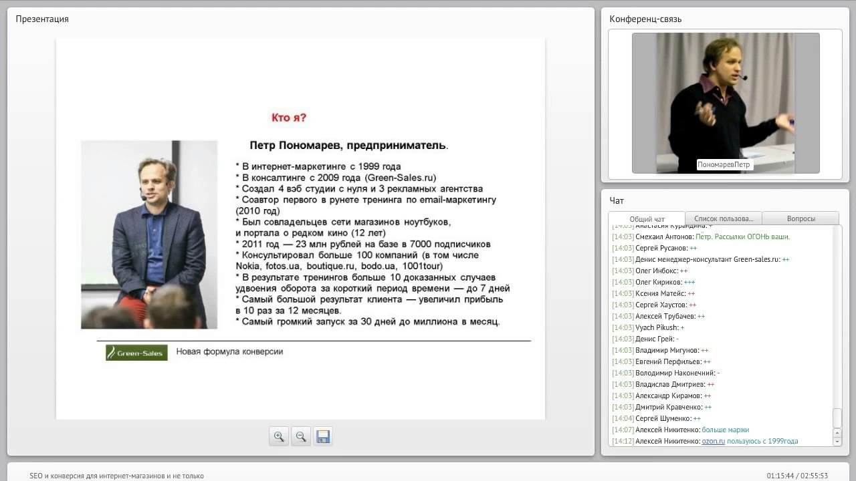The image size is (856, 481).
Task: Click Владислав Дмитриев's chat message
Action: (663, 384)
